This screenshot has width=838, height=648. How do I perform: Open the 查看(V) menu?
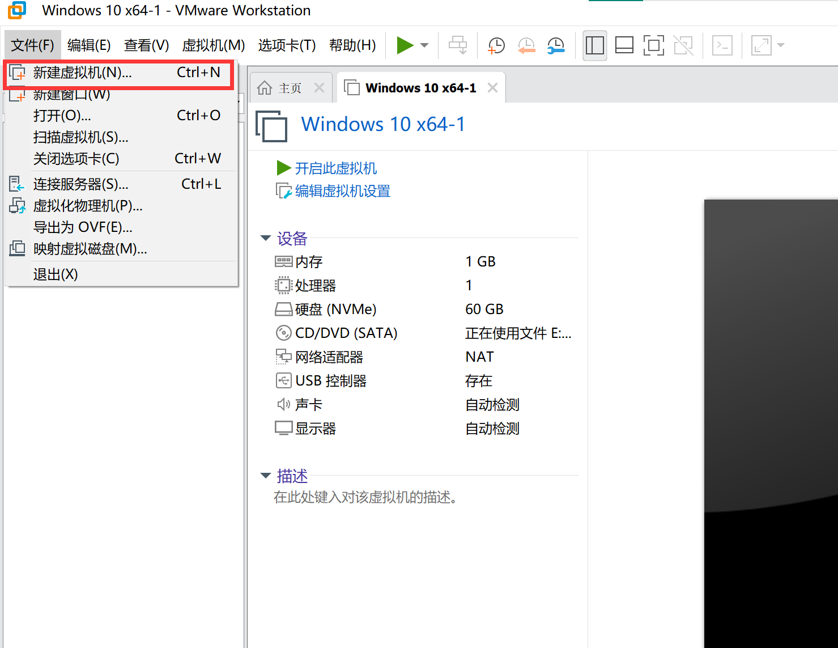(x=147, y=45)
